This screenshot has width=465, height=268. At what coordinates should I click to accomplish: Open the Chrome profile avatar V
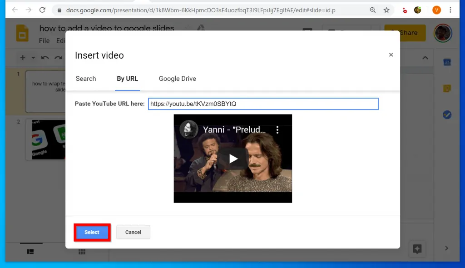[x=436, y=10]
